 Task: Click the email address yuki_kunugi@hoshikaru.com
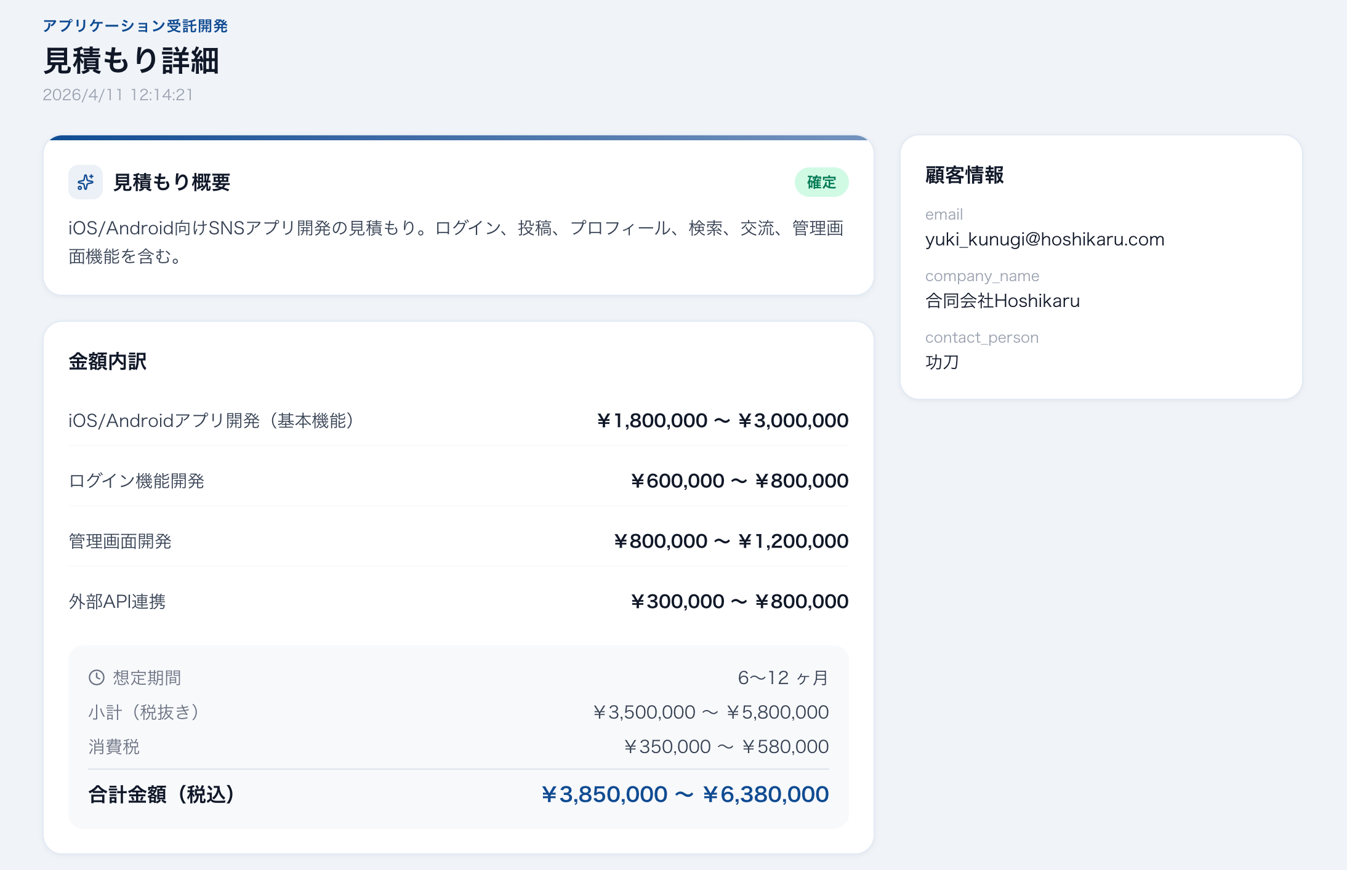tap(1044, 239)
